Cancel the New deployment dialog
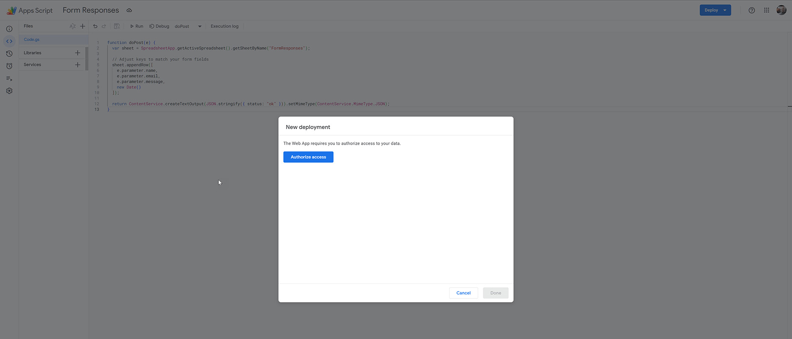The width and height of the screenshot is (792, 339). coord(463,293)
